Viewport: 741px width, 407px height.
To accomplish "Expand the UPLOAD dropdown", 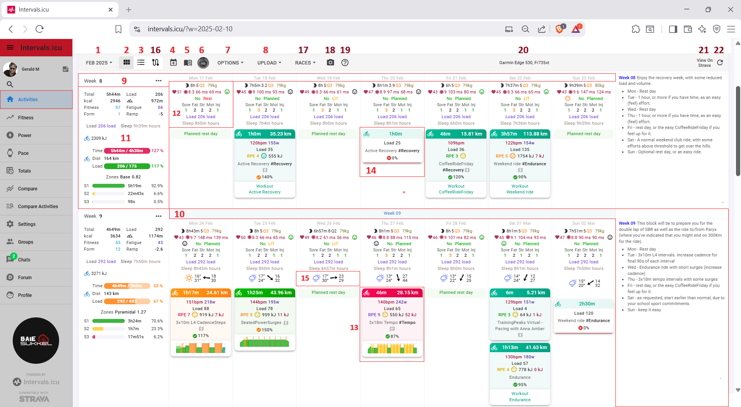I will [x=269, y=63].
